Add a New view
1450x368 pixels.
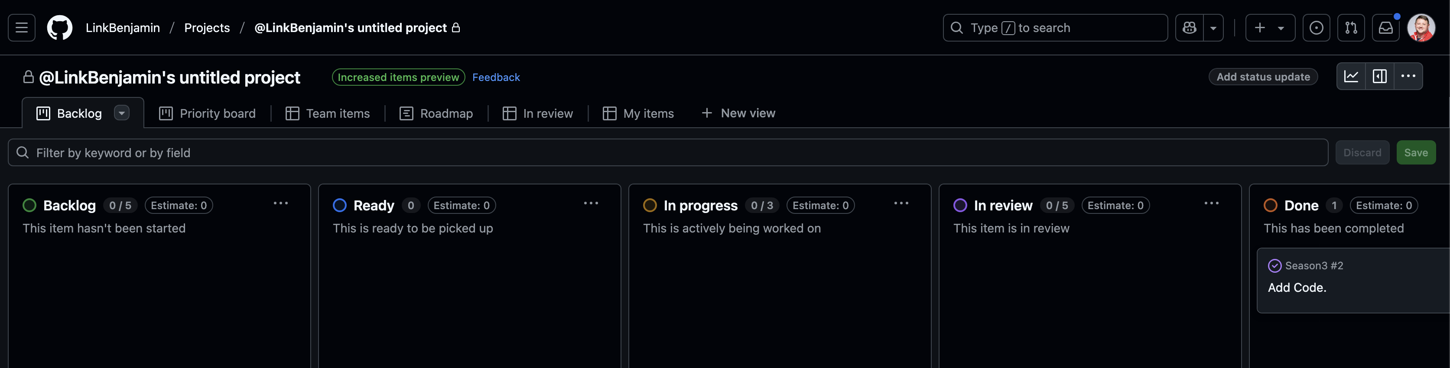point(738,113)
